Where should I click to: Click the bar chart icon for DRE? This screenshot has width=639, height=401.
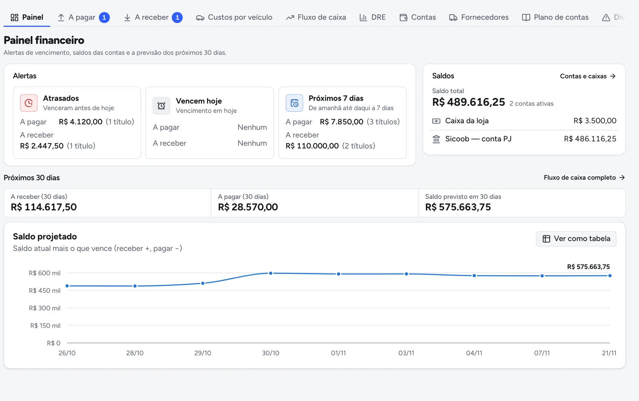click(363, 17)
